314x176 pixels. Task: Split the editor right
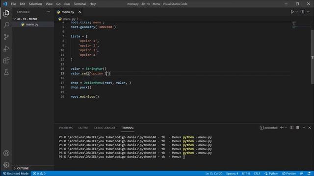tap(302, 12)
